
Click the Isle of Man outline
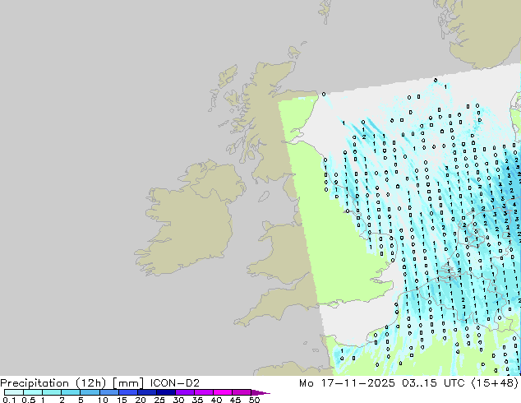[264, 197]
